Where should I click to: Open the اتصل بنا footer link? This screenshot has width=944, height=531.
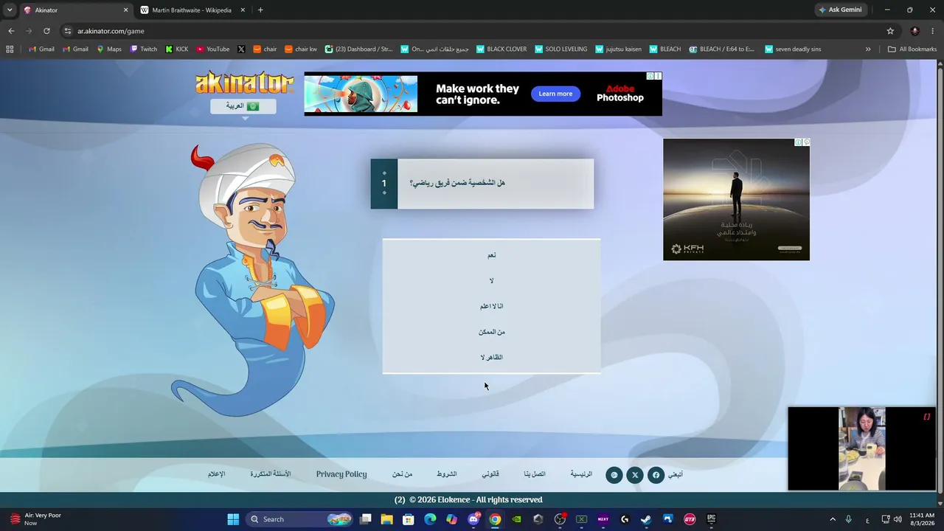point(535,474)
